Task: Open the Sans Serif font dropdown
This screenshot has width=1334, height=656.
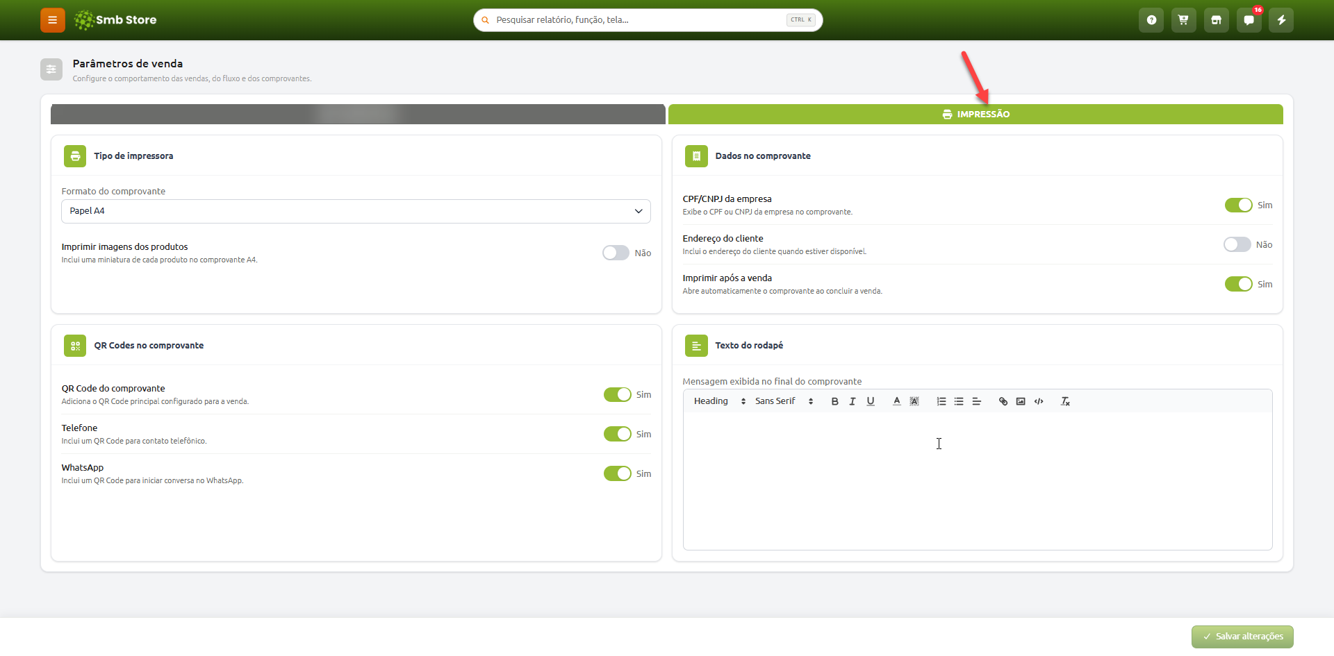Action: (784, 401)
